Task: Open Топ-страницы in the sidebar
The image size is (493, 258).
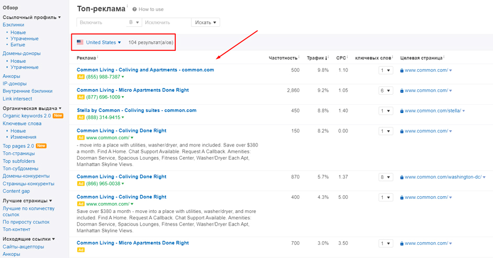Action: (19, 153)
